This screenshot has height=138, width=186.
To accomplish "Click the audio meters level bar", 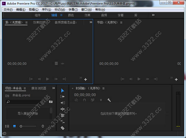I will [178, 109].
